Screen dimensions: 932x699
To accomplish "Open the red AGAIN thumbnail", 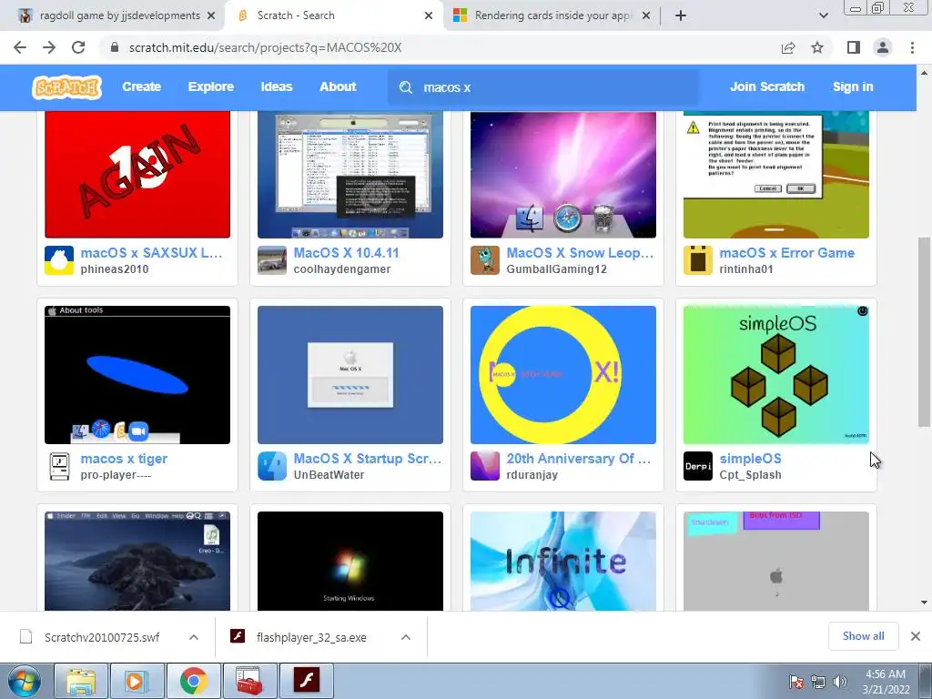I will pos(137,175).
